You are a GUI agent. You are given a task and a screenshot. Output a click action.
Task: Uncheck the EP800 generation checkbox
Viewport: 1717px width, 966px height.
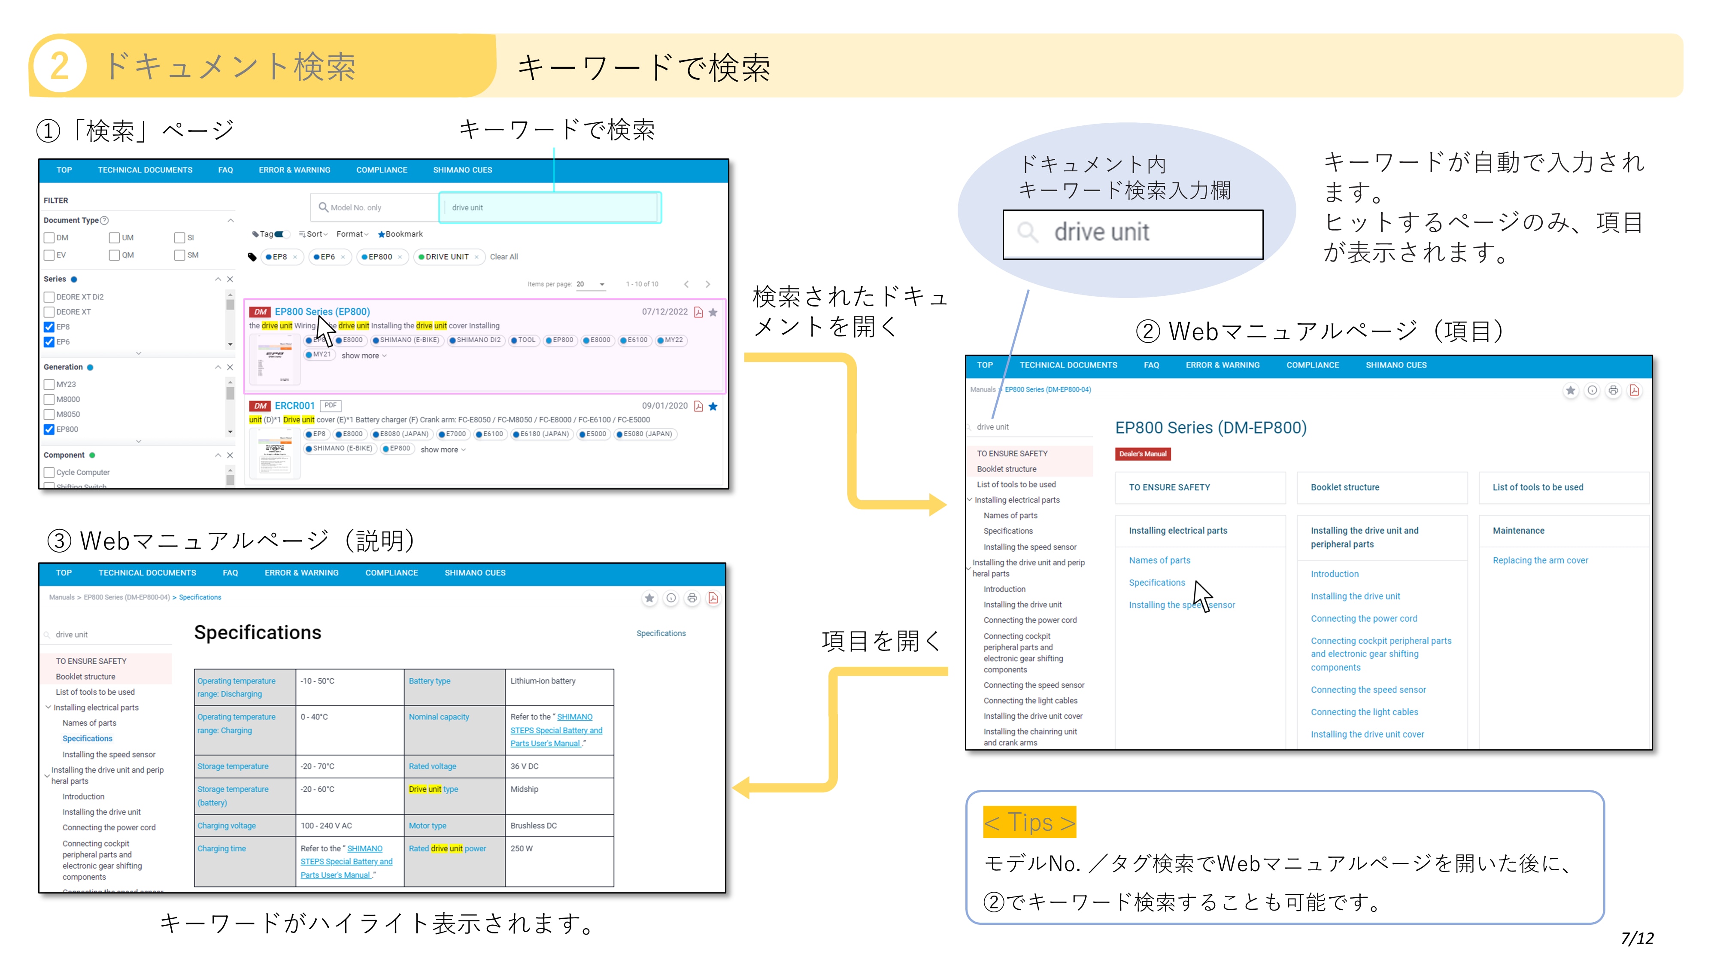pos(49,429)
